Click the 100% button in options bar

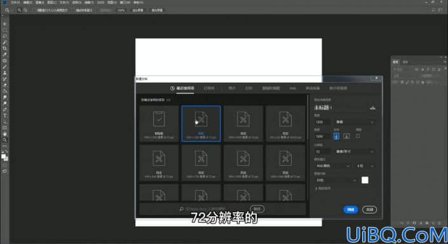pos(121,10)
